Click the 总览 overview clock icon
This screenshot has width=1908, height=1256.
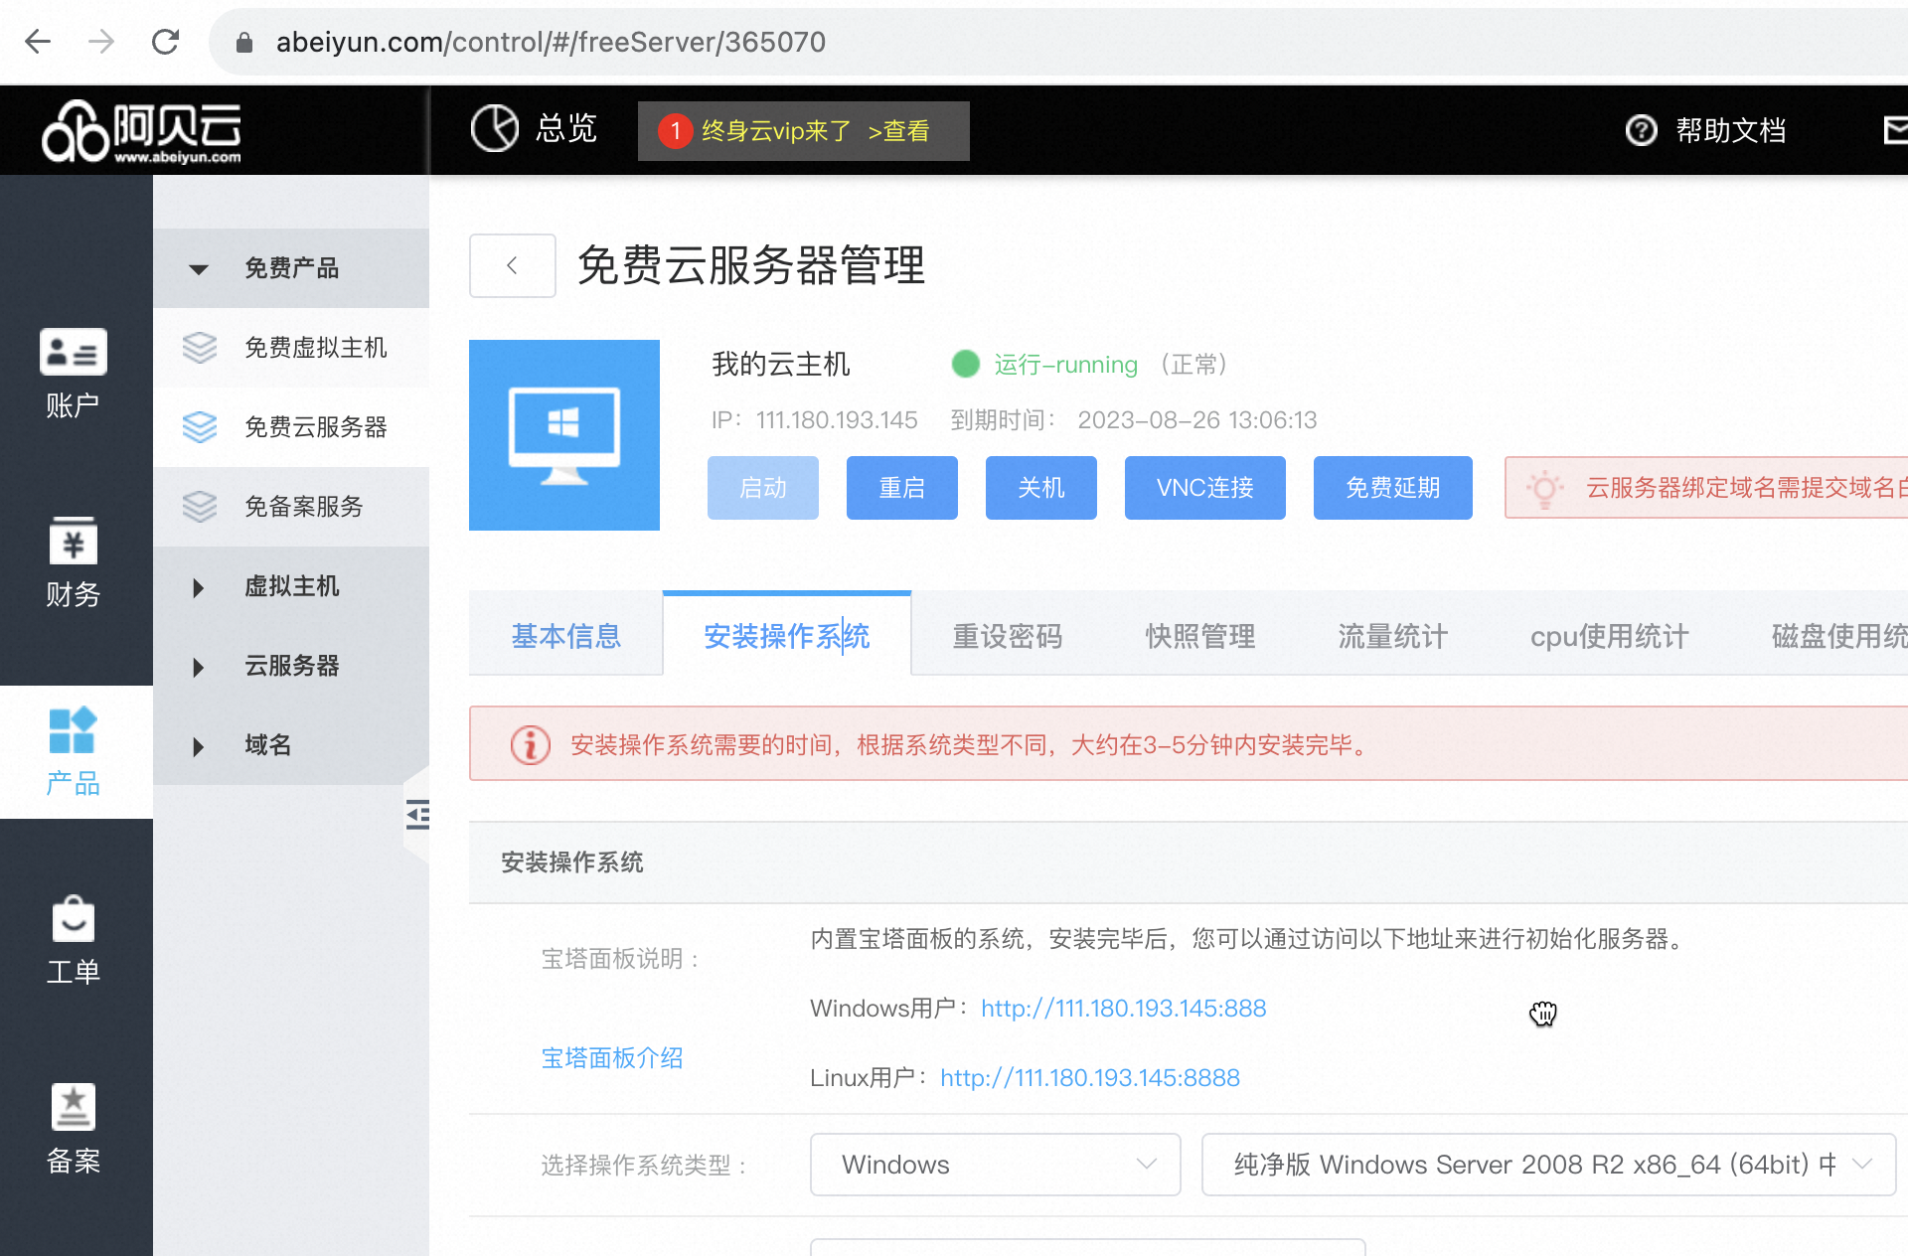(x=494, y=129)
